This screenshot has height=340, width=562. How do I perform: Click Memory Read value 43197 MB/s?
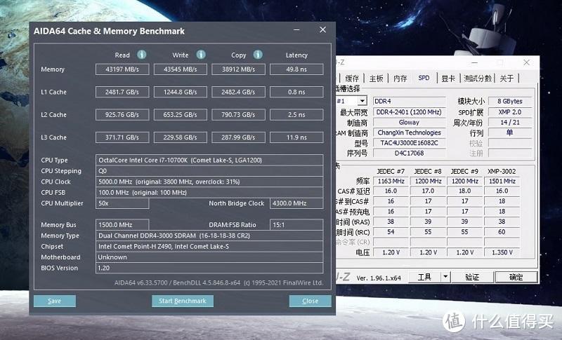(122, 69)
